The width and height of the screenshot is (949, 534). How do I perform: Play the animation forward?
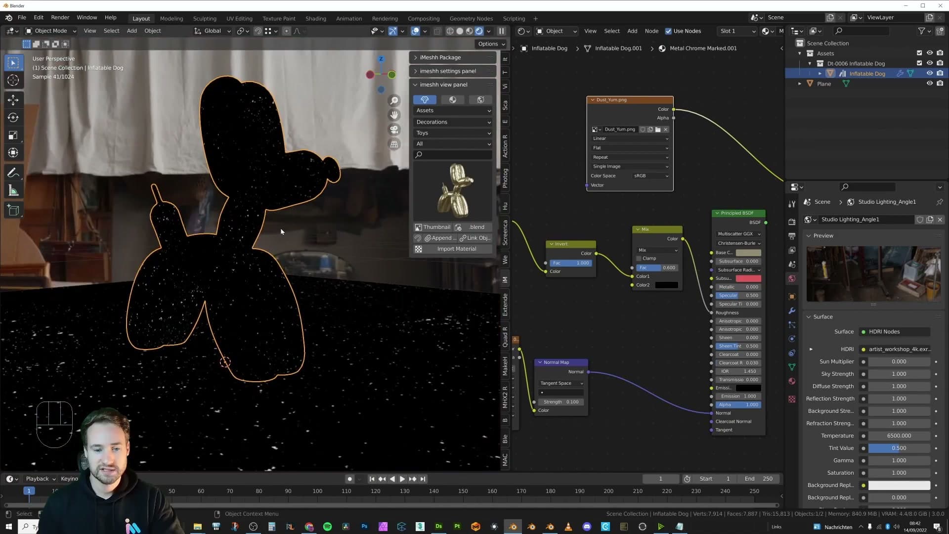[402, 479]
